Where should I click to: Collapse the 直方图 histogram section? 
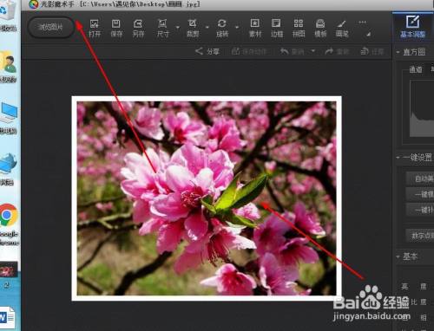pos(398,52)
